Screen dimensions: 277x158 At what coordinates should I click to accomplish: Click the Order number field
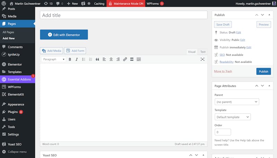[223, 132]
